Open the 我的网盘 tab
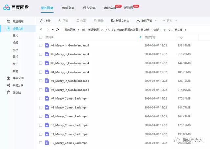 coord(47,8)
